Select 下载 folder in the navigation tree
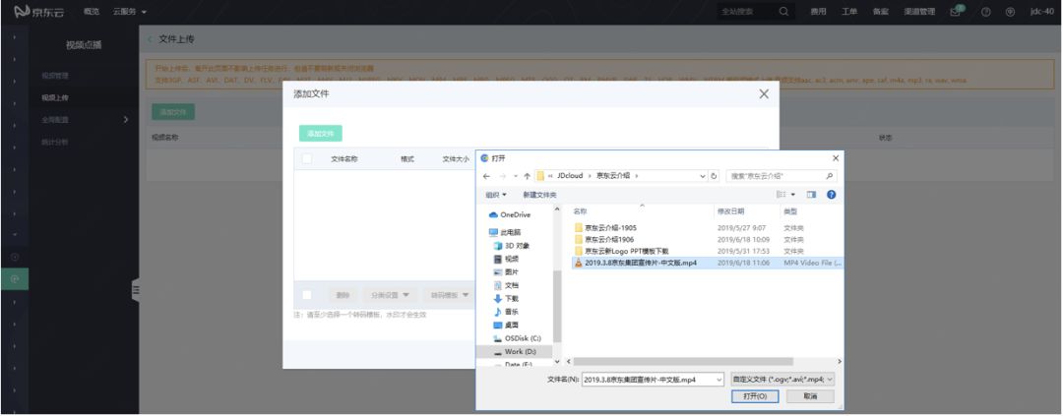Image resolution: width=1063 pixels, height=416 pixels. point(506,298)
